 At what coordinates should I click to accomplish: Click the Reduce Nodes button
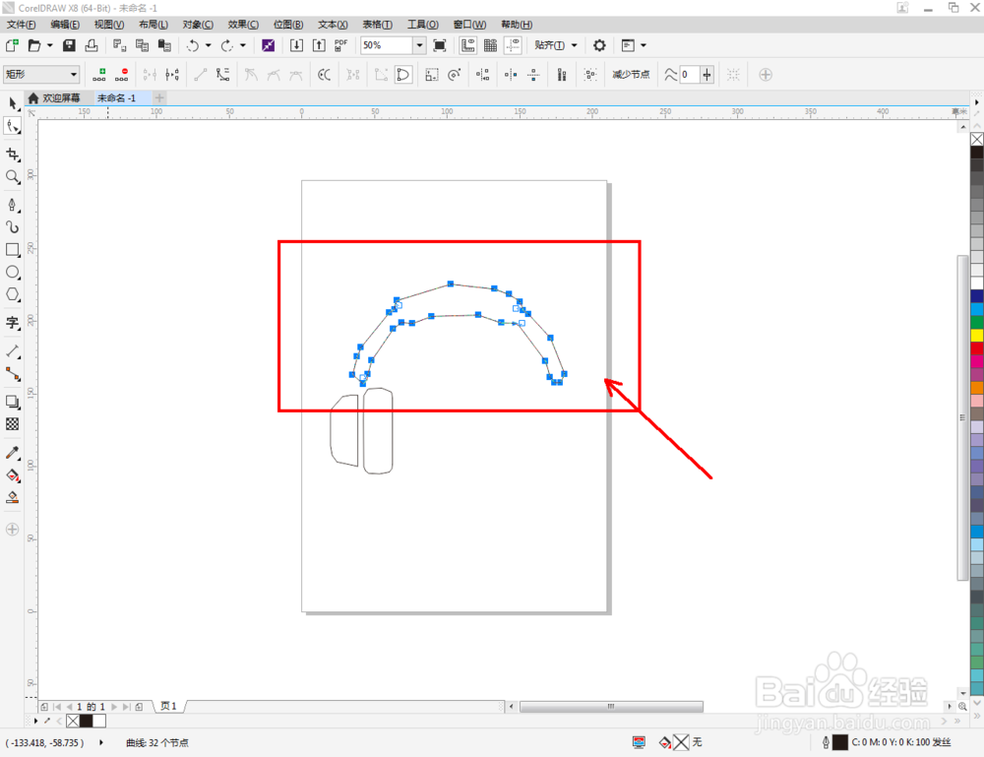631,75
